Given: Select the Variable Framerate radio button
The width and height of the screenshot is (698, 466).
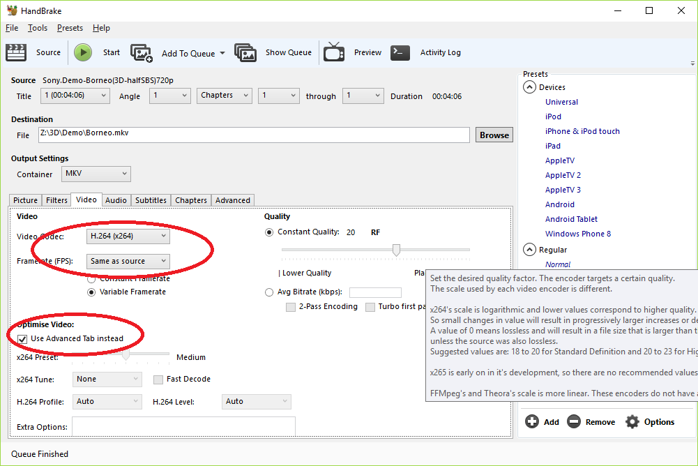Looking at the screenshot, I should tap(91, 292).
